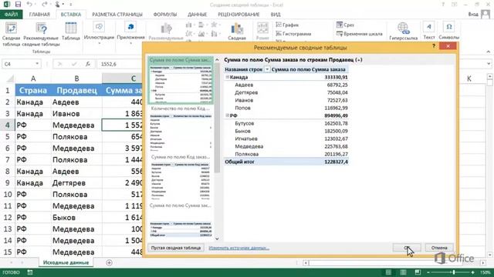This screenshot has height=277, width=494.
Task: Select column A header
Action: pos(33,78)
